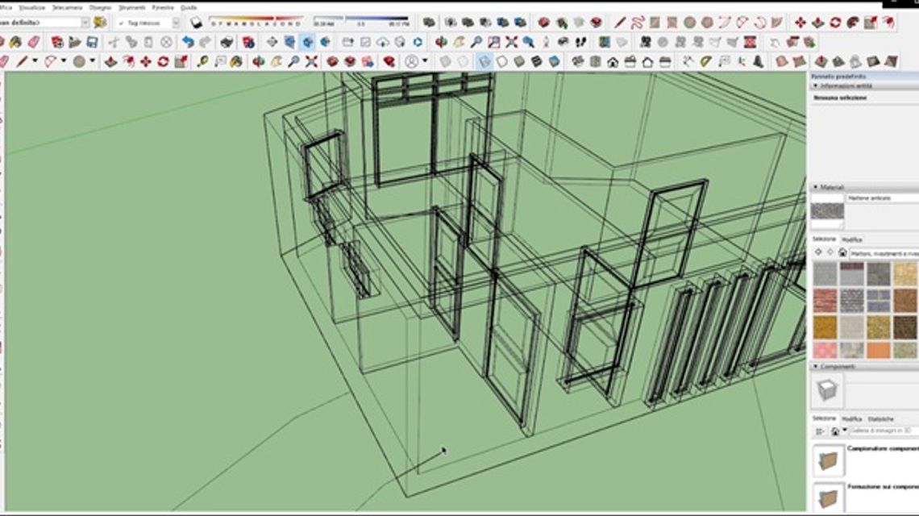The image size is (919, 516).
Task: Click the house-shaped Front view icon
Action: (x=613, y=61)
